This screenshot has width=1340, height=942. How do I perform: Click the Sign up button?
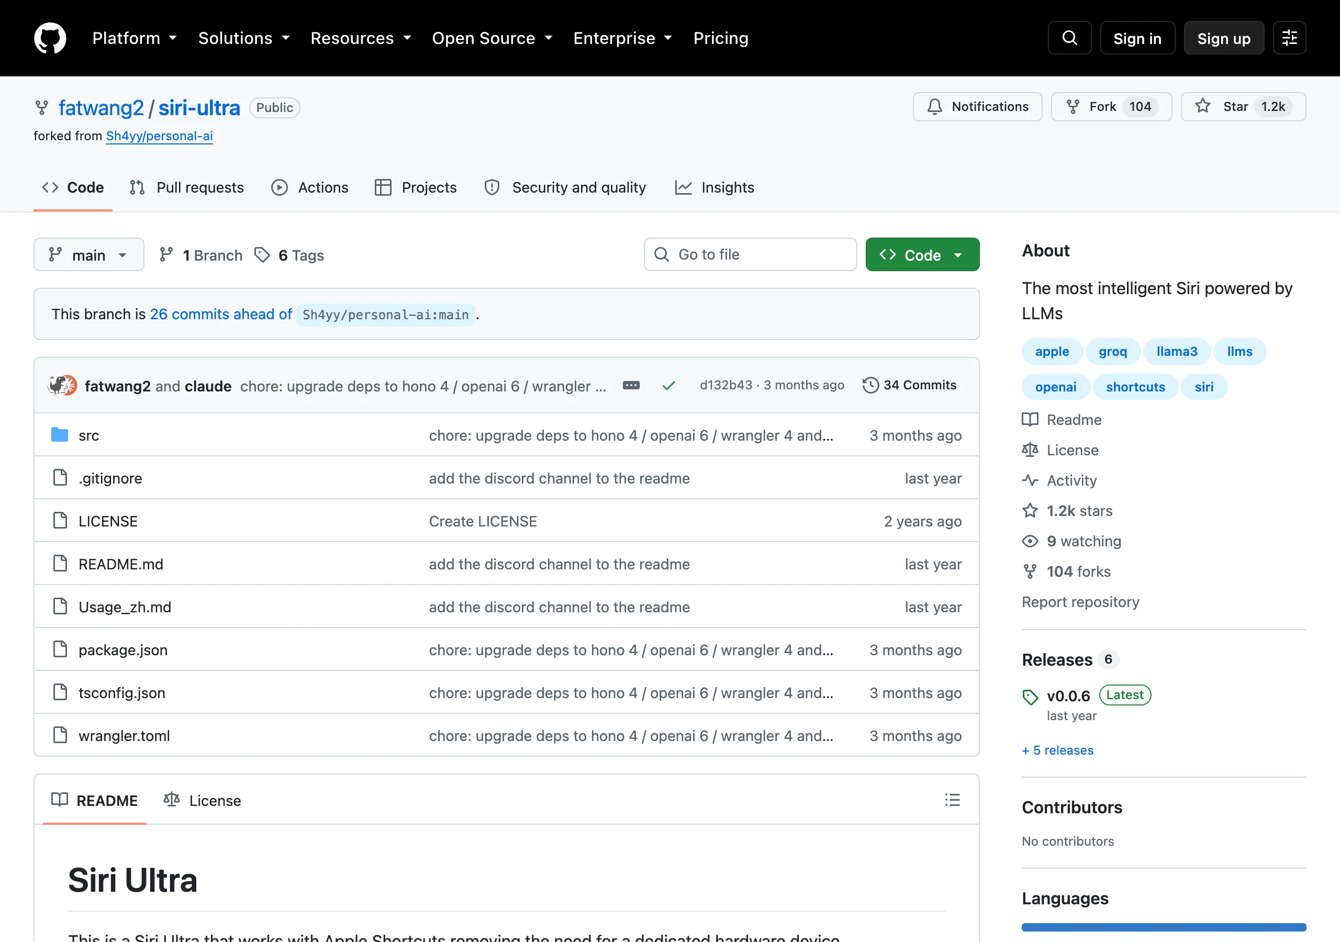click(1224, 38)
